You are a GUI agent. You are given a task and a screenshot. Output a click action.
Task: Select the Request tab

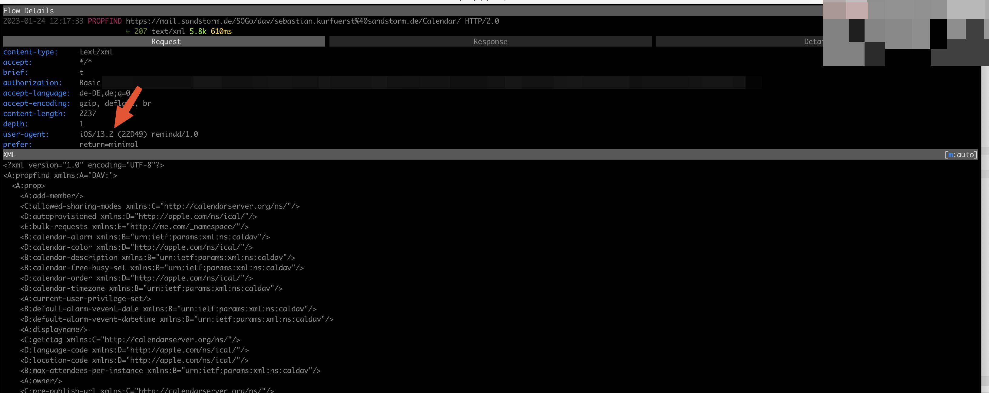[x=165, y=41]
